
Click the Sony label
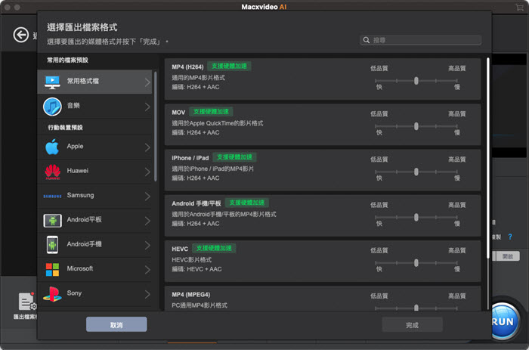tap(74, 293)
